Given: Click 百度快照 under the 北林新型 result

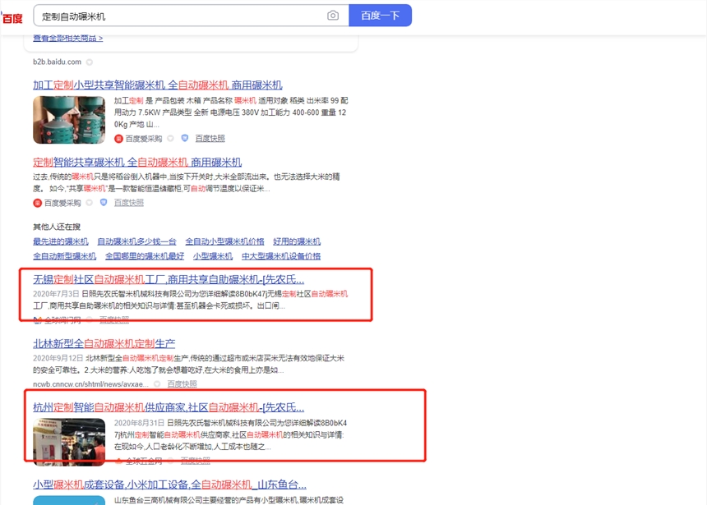Looking at the screenshot, I should coord(182,383).
